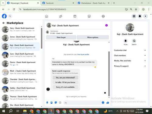
Task: Open the Mark - 2 bads 2 bath Apartment chat
Action: [20, 72]
